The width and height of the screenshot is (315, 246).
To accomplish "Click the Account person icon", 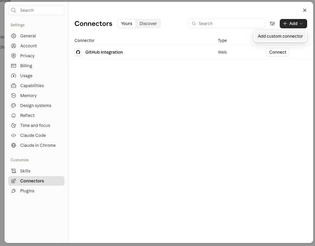I will 14,46.
